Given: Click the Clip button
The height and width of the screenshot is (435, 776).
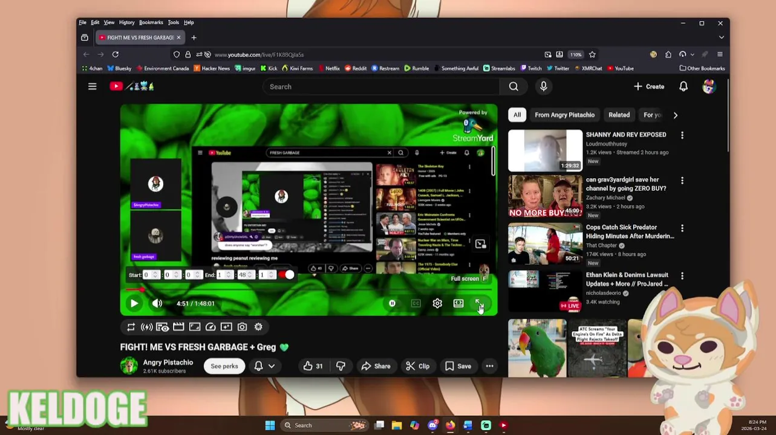Looking at the screenshot, I should point(417,366).
